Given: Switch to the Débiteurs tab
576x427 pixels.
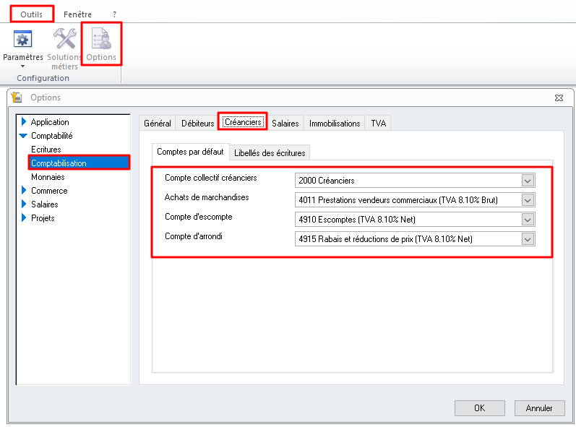Looking at the screenshot, I should 197,124.
